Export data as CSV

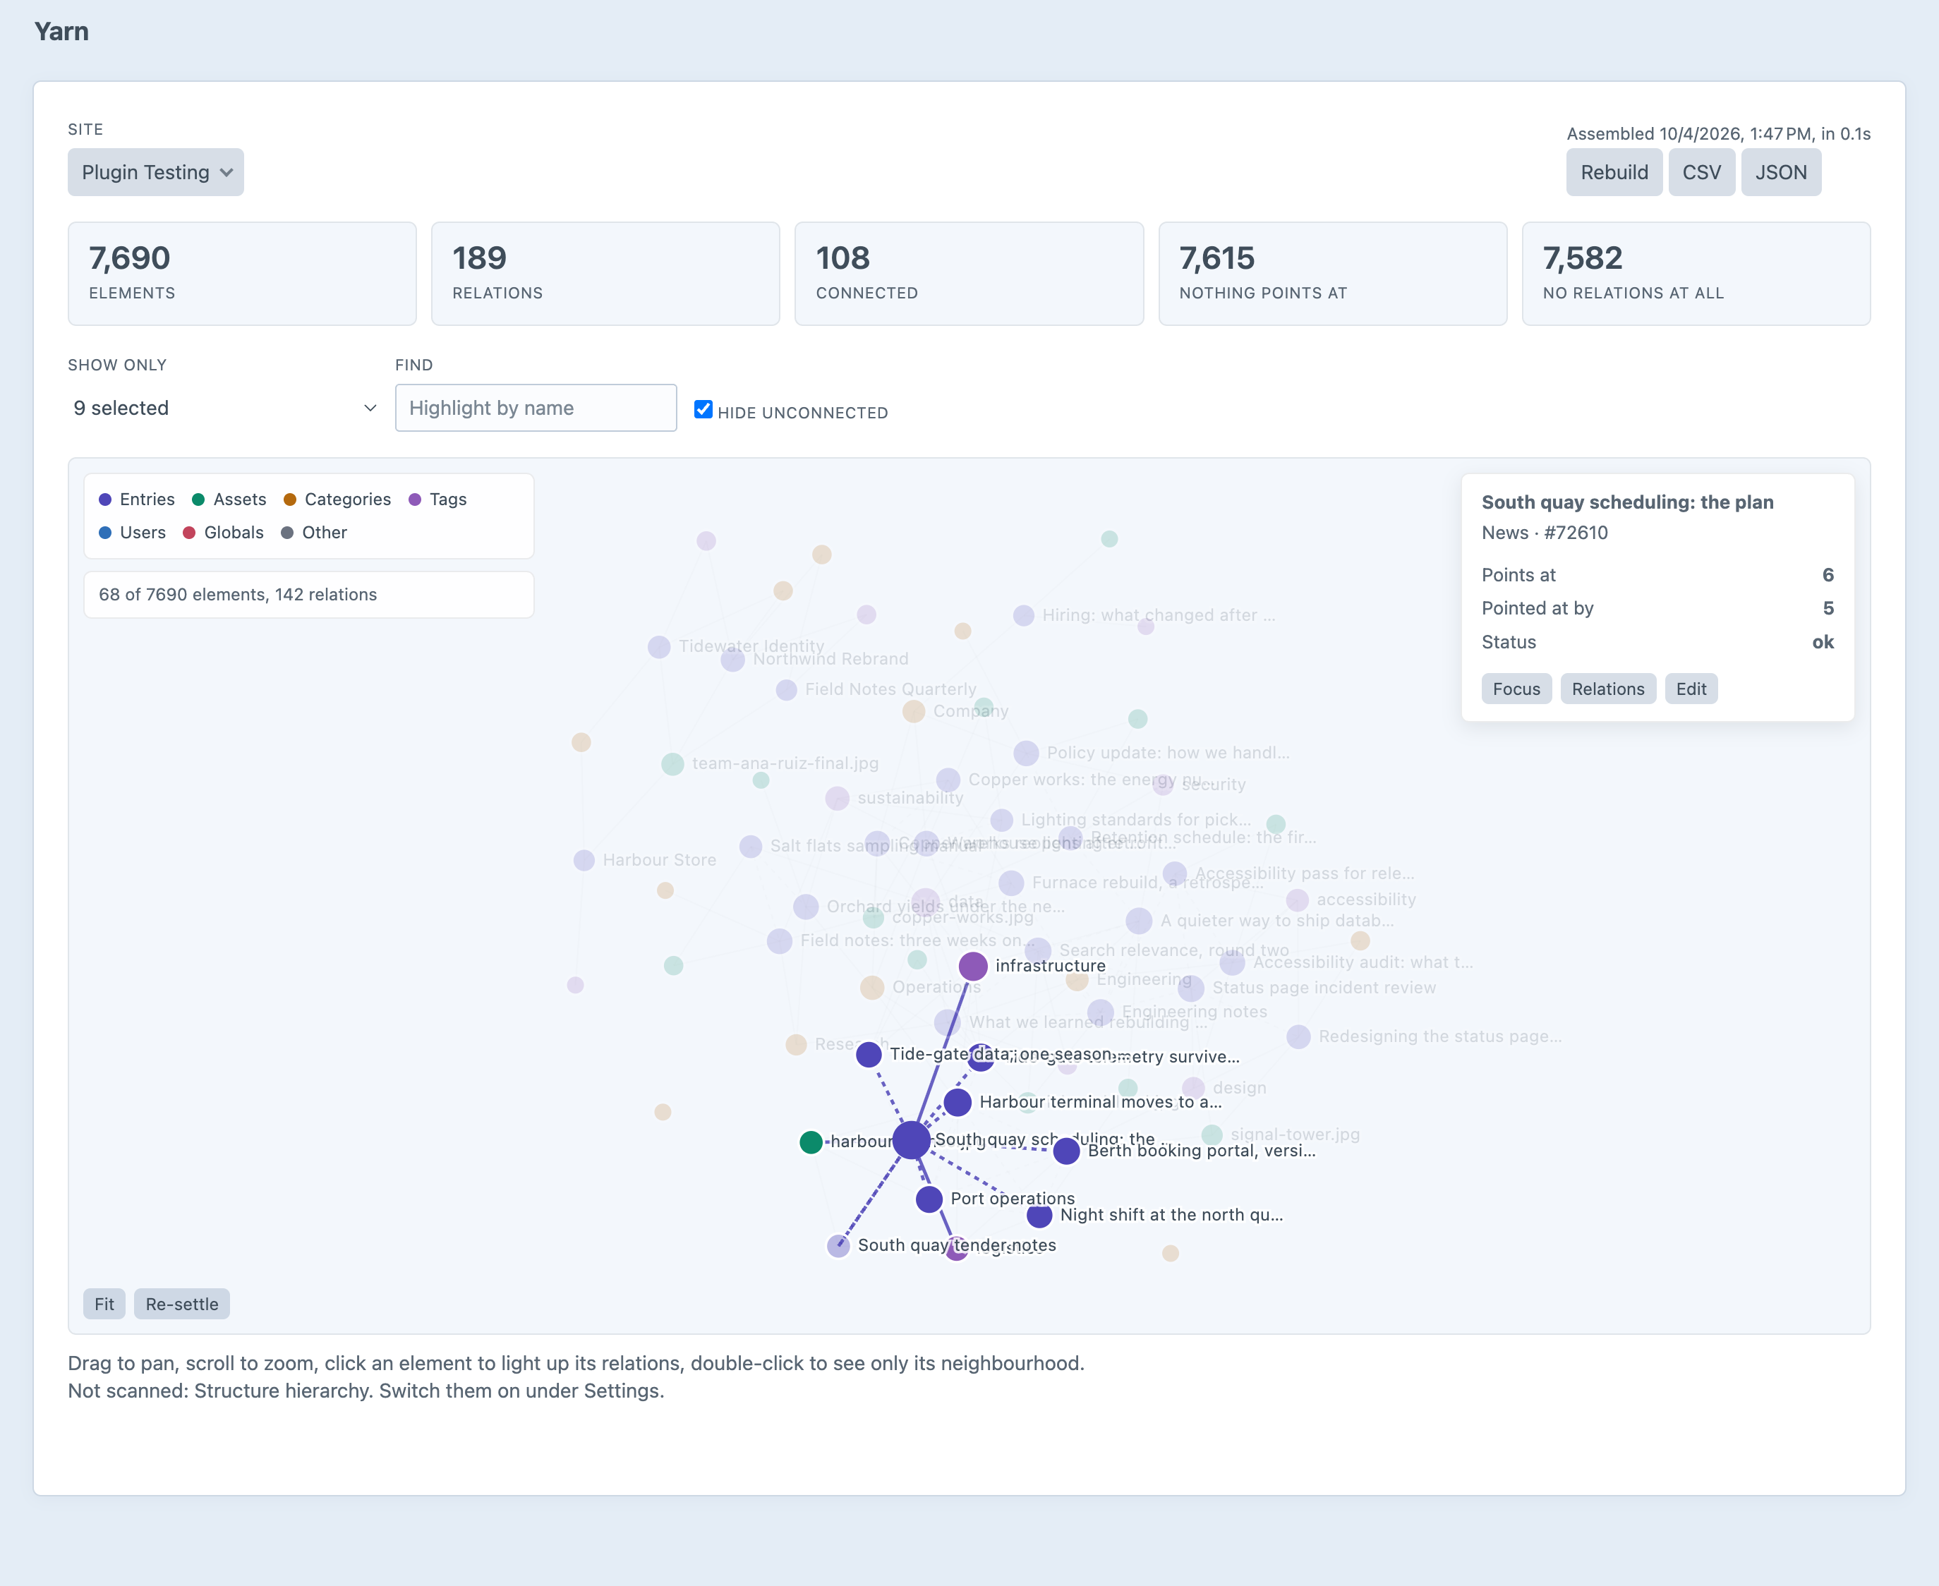coord(1701,171)
